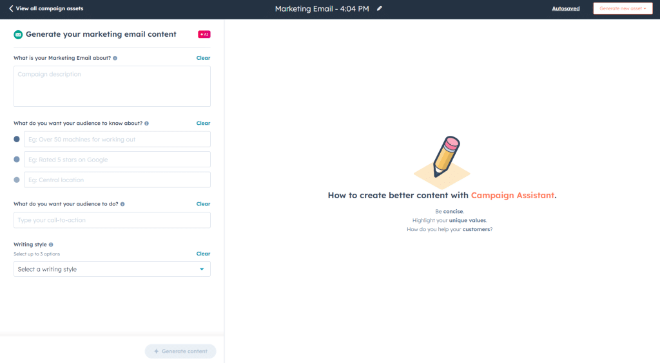The image size is (660, 363).
Task: Expand the Select a writing style dropdown
Action: [x=103, y=269]
